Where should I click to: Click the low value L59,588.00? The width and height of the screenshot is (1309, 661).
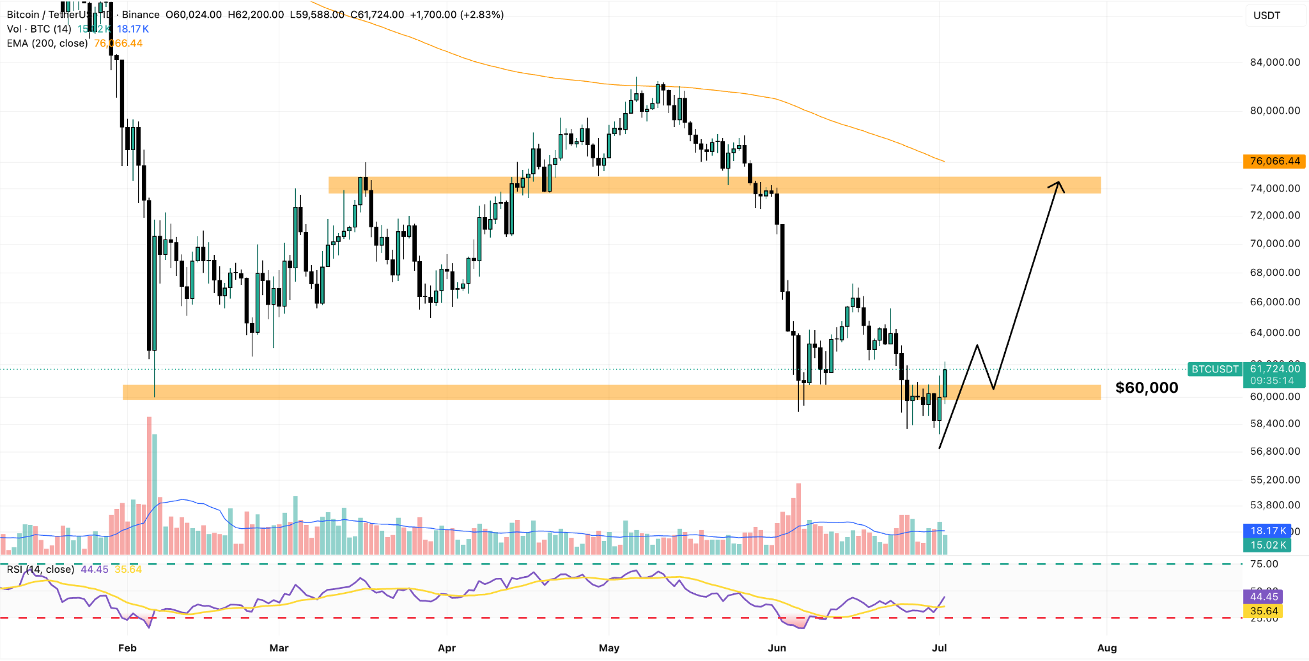[317, 15]
